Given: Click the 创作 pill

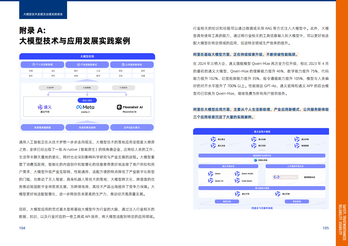Looking at the screenshot, I should [31, 76].
